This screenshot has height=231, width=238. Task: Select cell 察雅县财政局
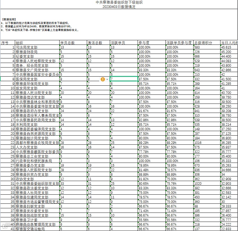click(x=37, y=52)
